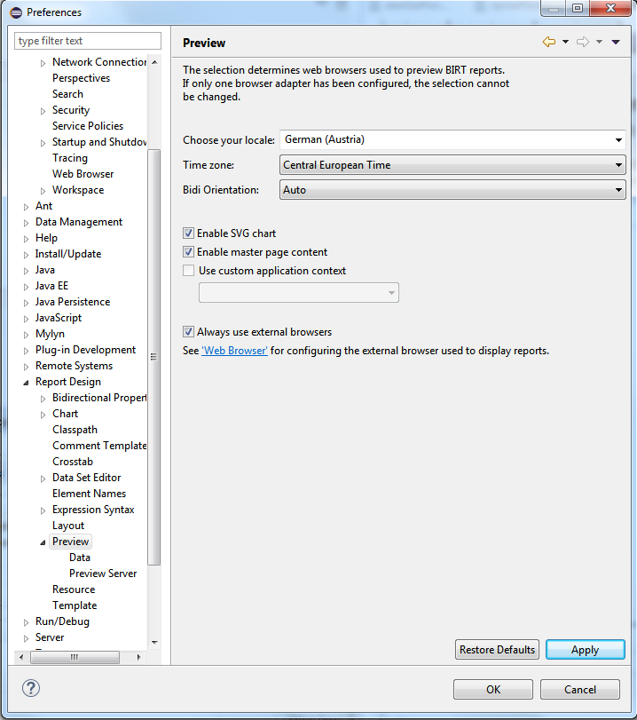Click the Restore Defaults button
637x720 pixels.
pyautogui.click(x=497, y=650)
